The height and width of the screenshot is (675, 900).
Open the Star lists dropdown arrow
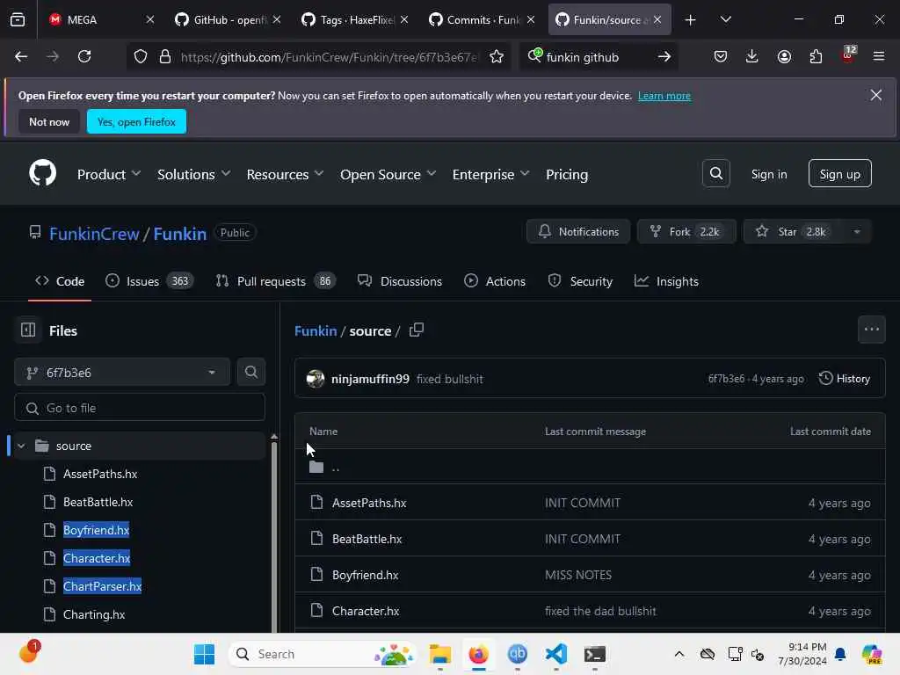tap(856, 231)
